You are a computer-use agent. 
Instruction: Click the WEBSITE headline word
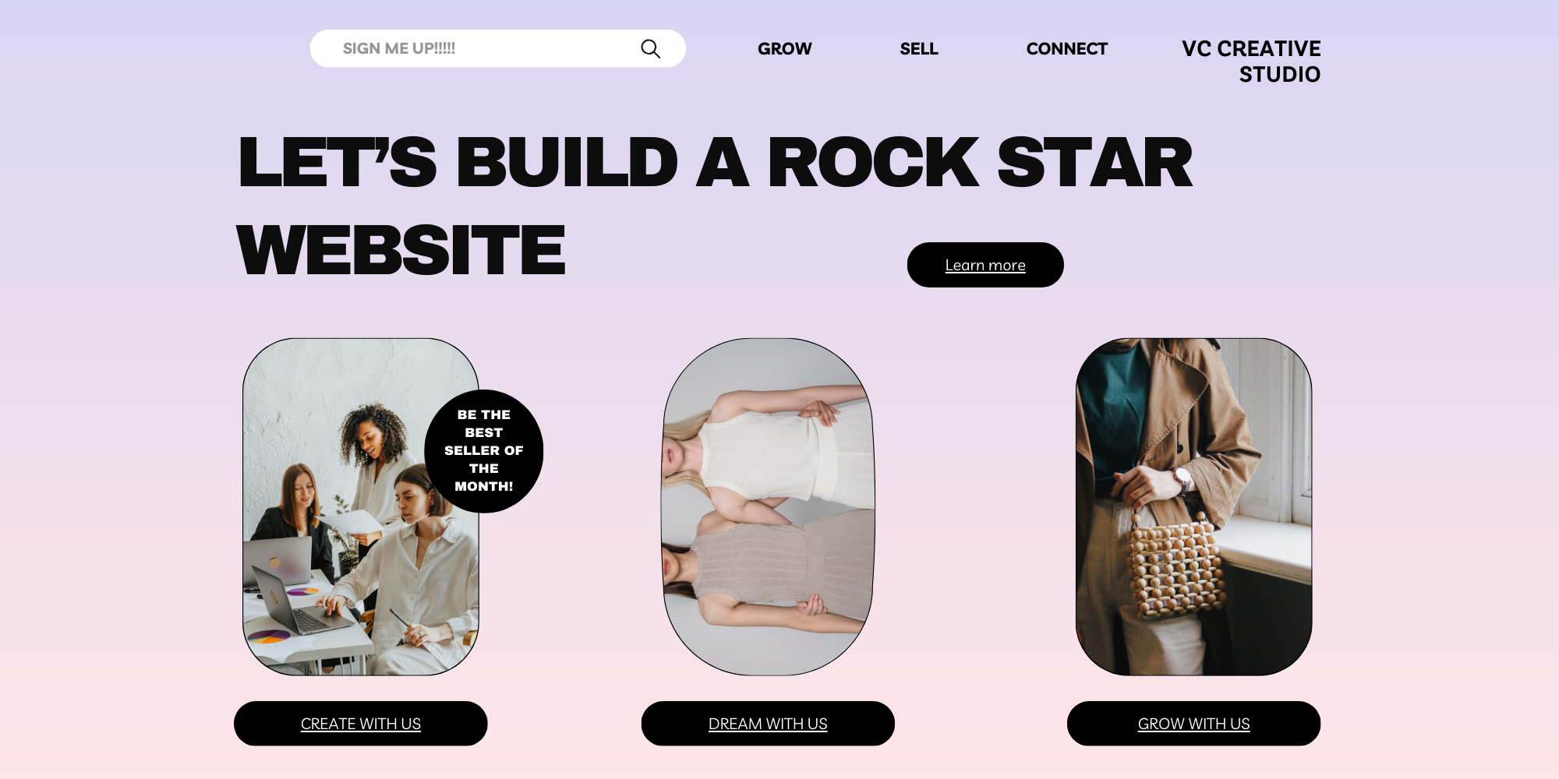coord(401,250)
